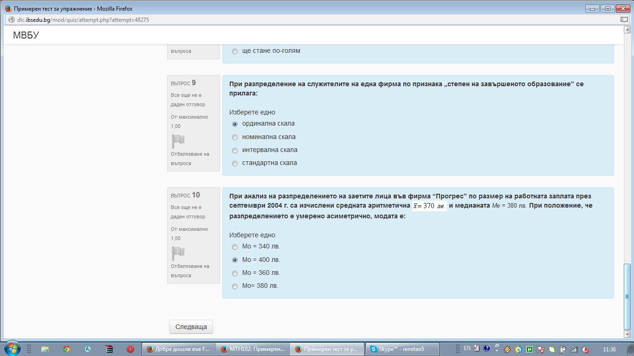Open WinRAR from the quick launch

pos(109,349)
